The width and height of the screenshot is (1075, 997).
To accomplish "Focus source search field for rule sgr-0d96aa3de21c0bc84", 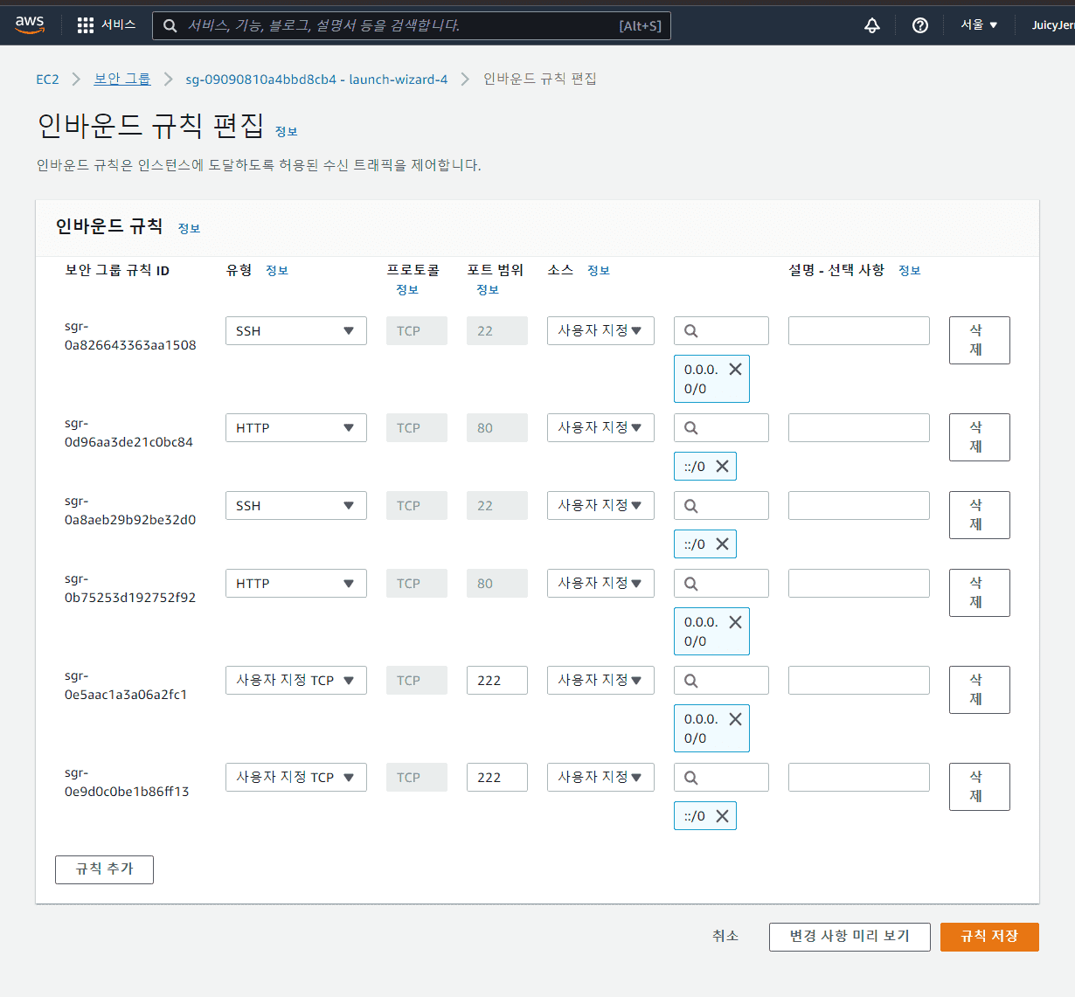I will tap(721, 428).
